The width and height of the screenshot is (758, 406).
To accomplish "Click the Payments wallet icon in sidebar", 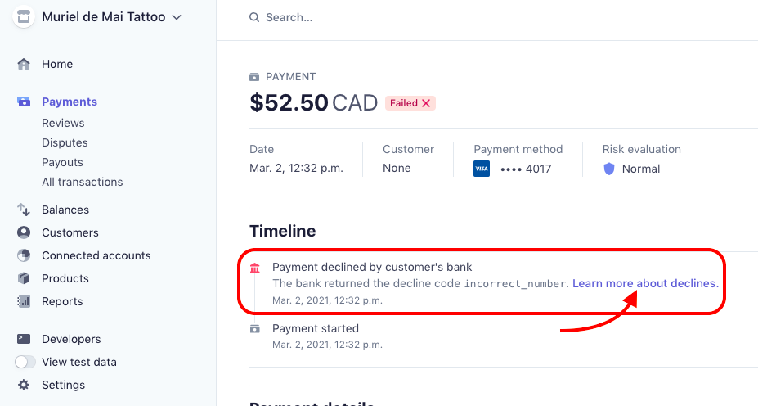I will (x=24, y=101).
